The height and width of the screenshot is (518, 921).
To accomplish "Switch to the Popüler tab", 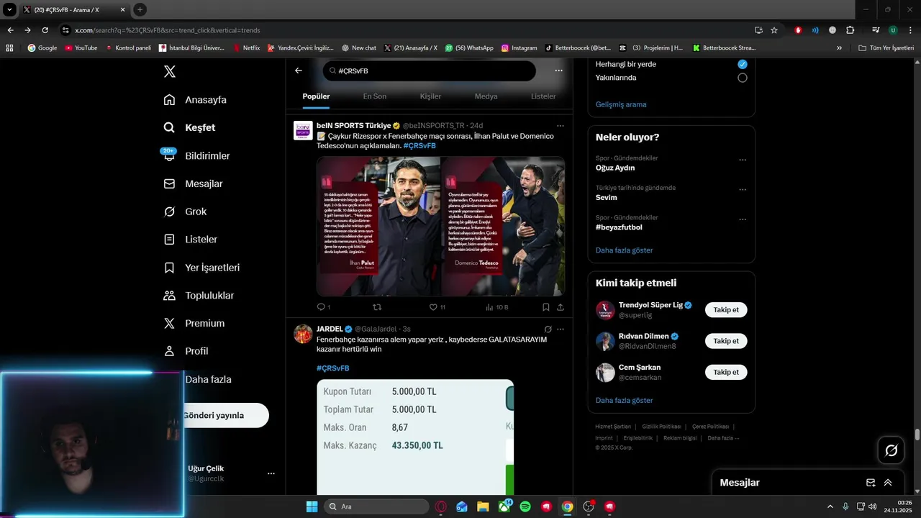I will [316, 96].
